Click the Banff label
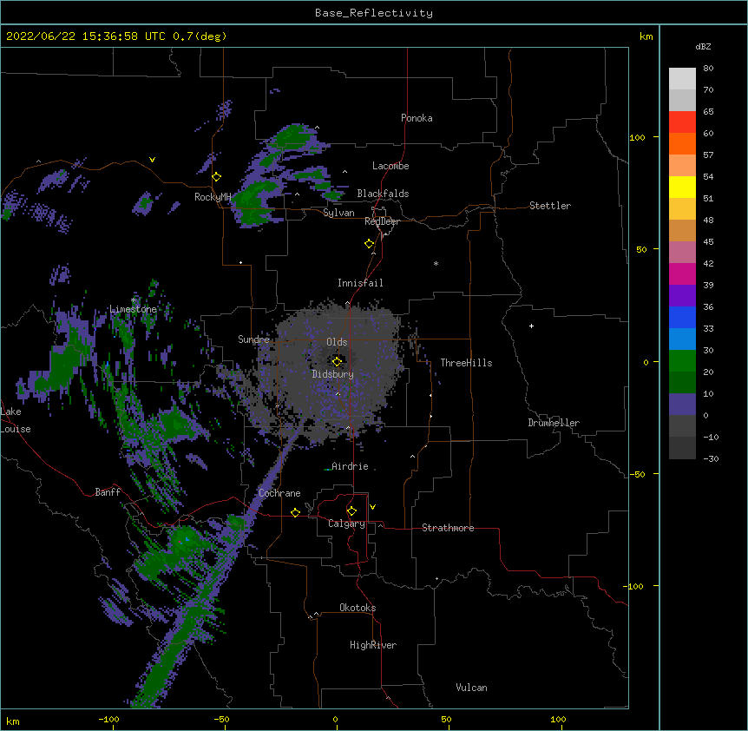Viewport: 748px width, 731px height. [x=108, y=492]
